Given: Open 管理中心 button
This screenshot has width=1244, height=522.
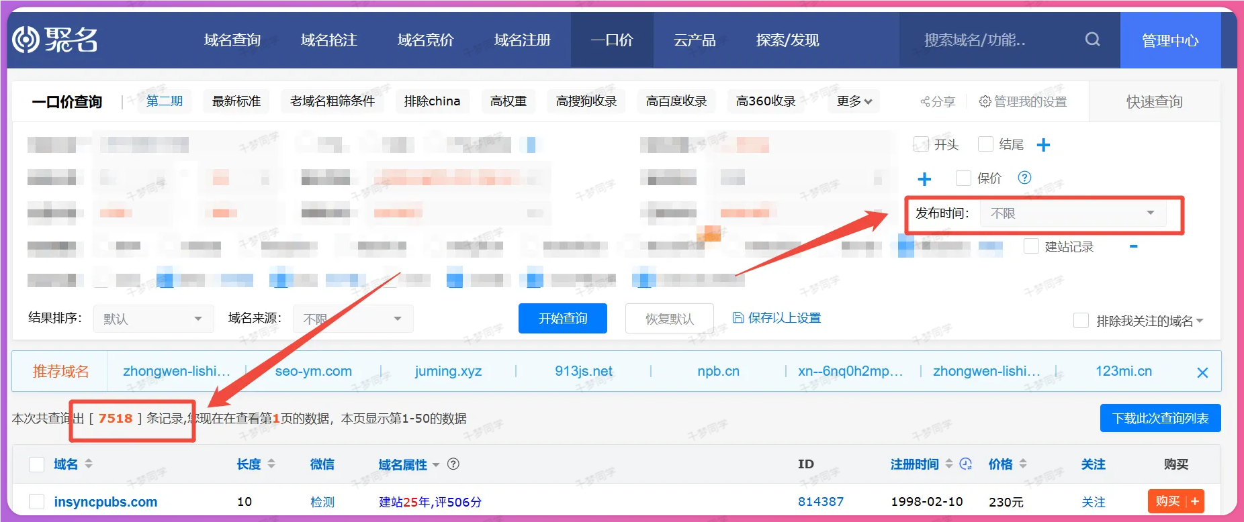Looking at the screenshot, I should (x=1171, y=40).
